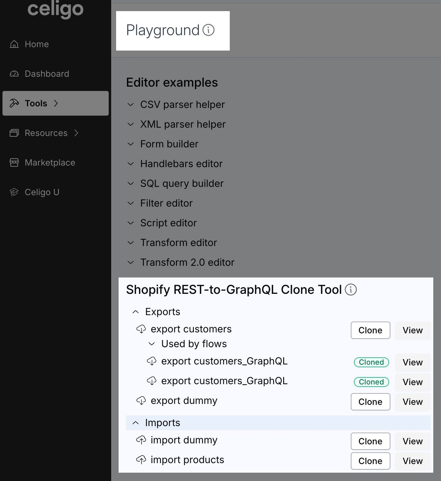Select Resources menu item

tap(56, 133)
